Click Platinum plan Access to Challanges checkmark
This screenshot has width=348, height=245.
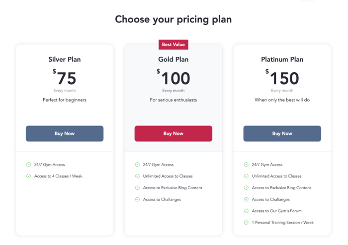pyautogui.click(x=246, y=199)
